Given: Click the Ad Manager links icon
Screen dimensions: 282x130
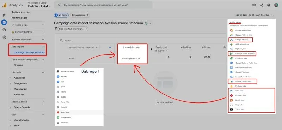Looking at the screenshot, I should [232, 44].
